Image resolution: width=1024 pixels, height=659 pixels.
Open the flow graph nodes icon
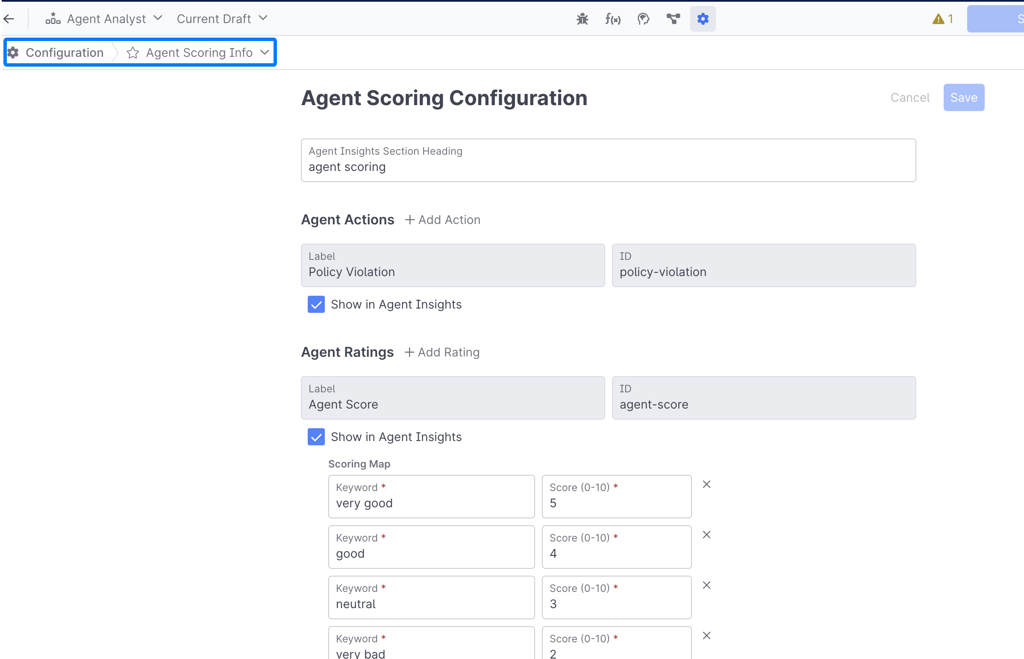click(x=673, y=19)
